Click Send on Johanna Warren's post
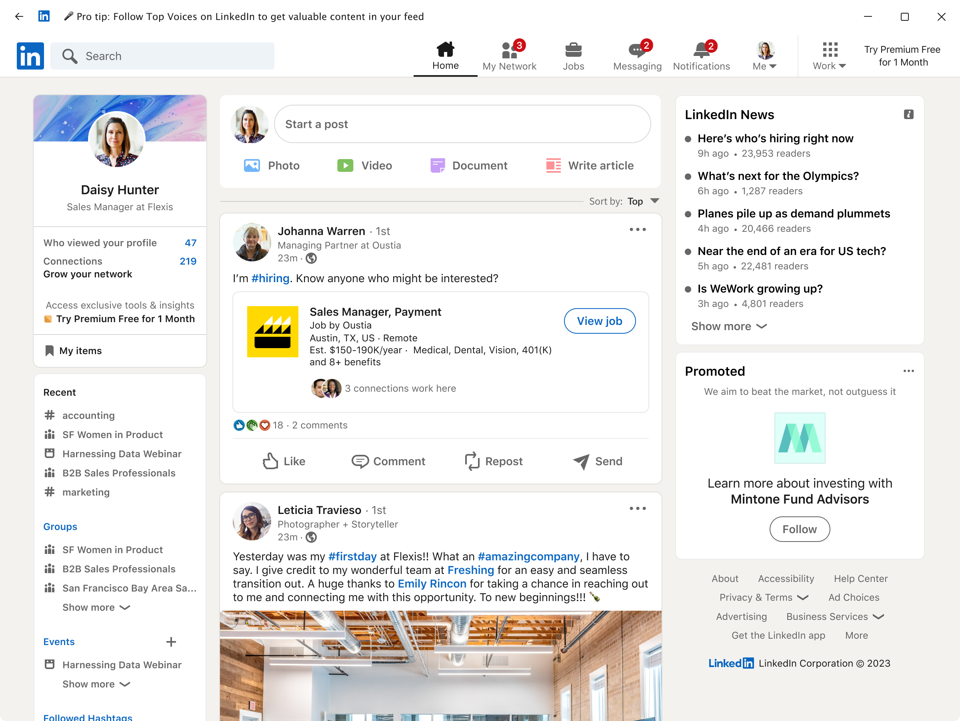Image resolution: width=960 pixels, height=721 pixels. tap(597, 461)
